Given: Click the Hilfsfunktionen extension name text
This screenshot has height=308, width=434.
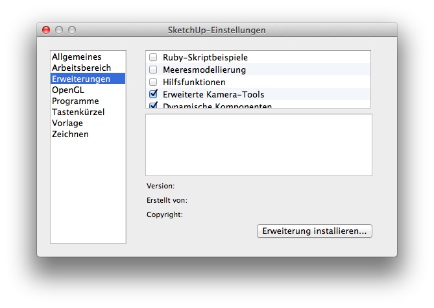Looking at the screenshot, I should coord(194,83).
